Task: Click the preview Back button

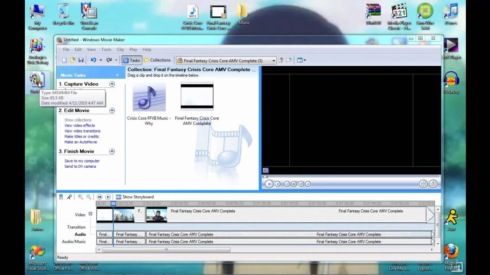Action: point(287,184)
